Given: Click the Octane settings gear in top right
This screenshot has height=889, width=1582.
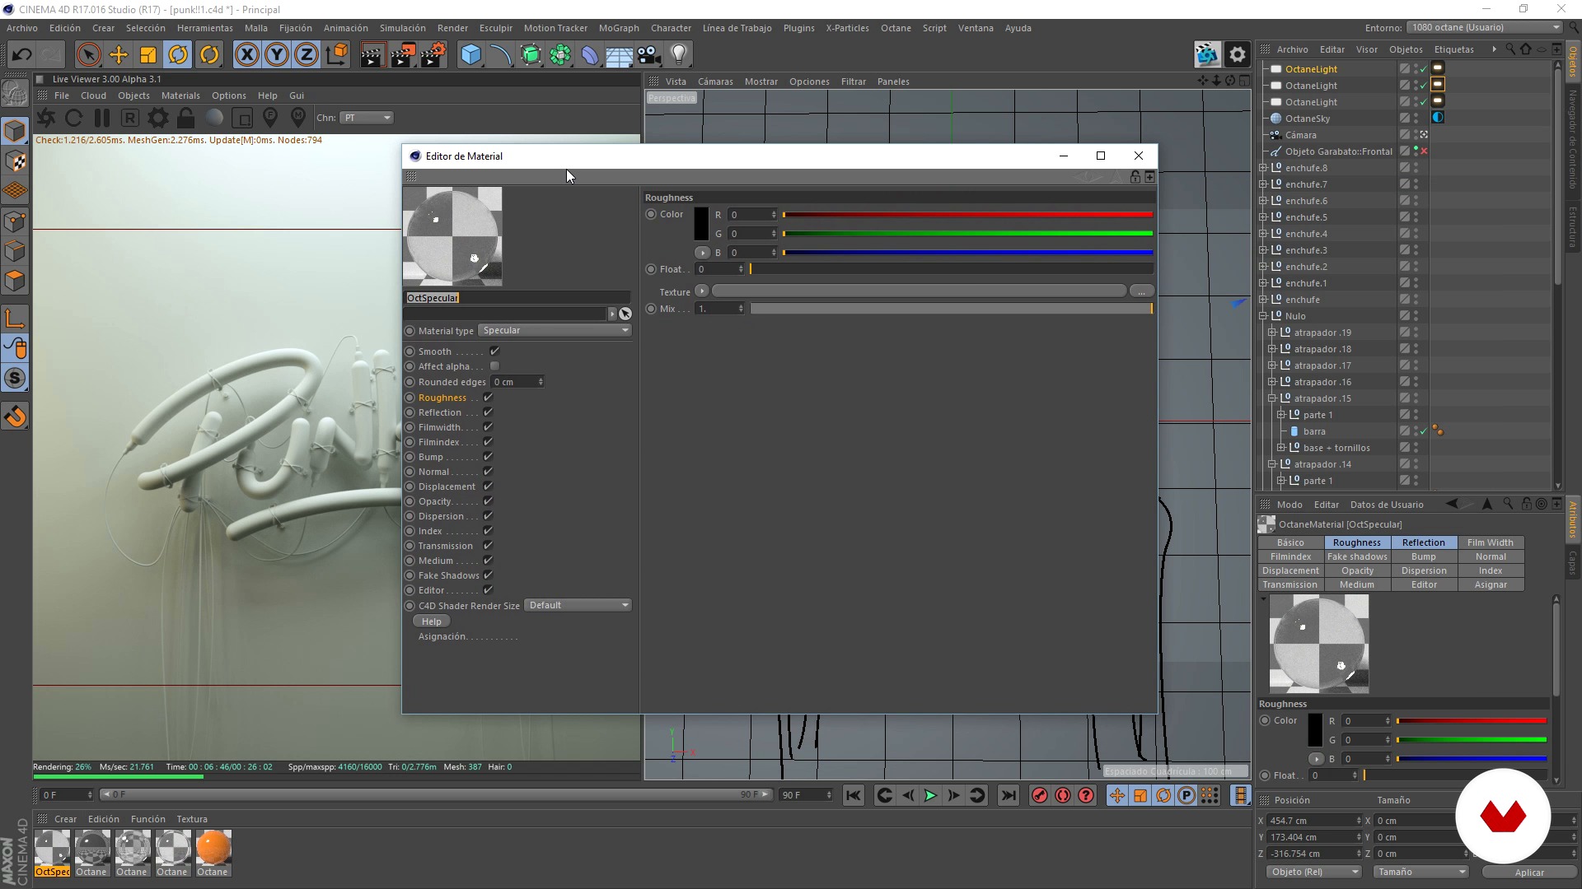Looking at the screenshot, I should pyautogui.click(x=1238, y=55).
